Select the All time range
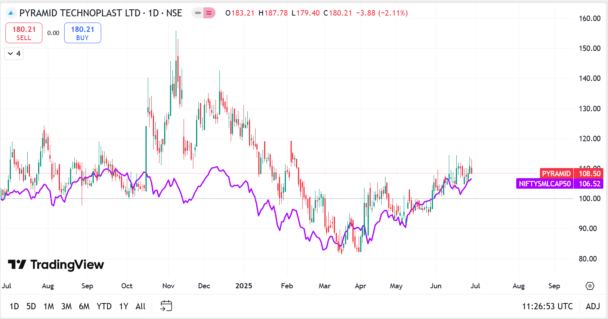Image resolution: width=608 pixels, height=319 pixels. click(140, 306)
